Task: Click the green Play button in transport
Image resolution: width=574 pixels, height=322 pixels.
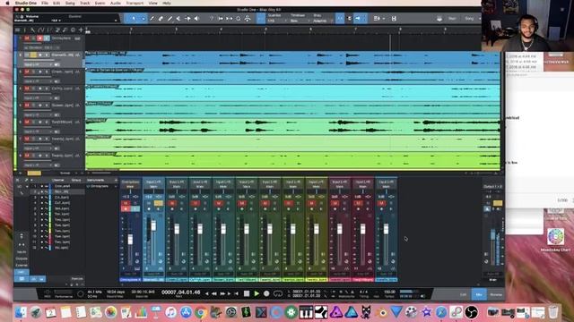Action: 257,293
